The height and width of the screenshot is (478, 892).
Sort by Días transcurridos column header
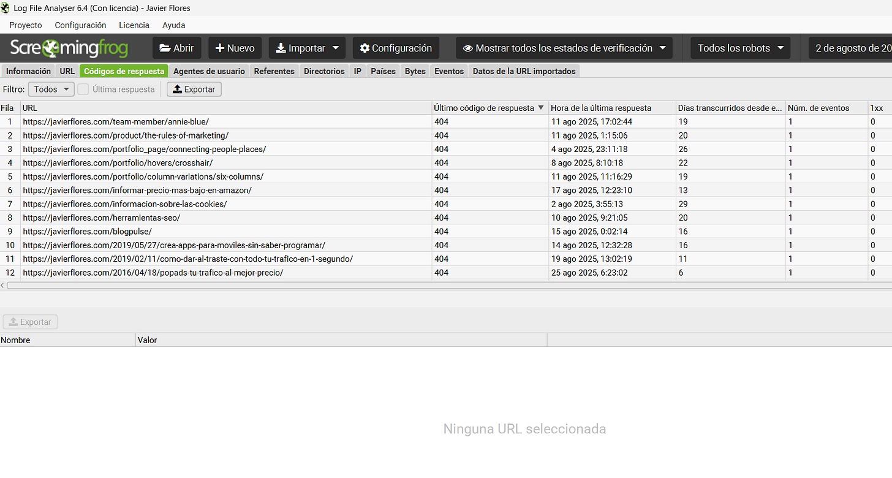pos(731,108)
